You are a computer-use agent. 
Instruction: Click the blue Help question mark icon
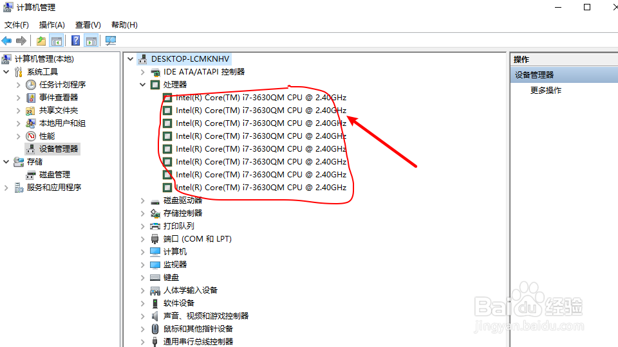tap(76, 40)
